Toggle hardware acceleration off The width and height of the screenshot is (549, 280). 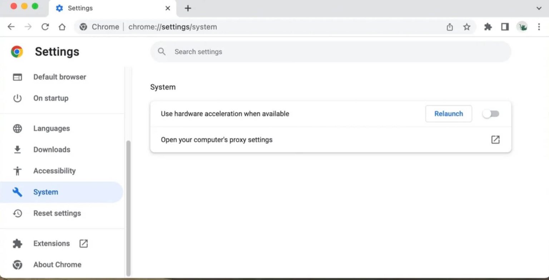point(491,114)
